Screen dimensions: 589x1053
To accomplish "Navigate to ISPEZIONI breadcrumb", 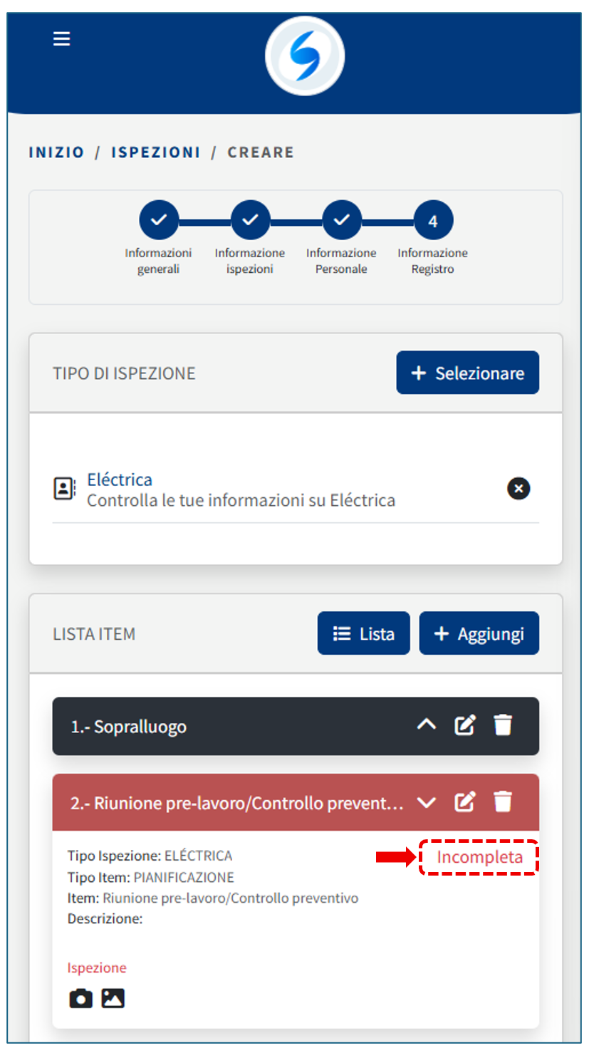I will click(x=155, y=152).
